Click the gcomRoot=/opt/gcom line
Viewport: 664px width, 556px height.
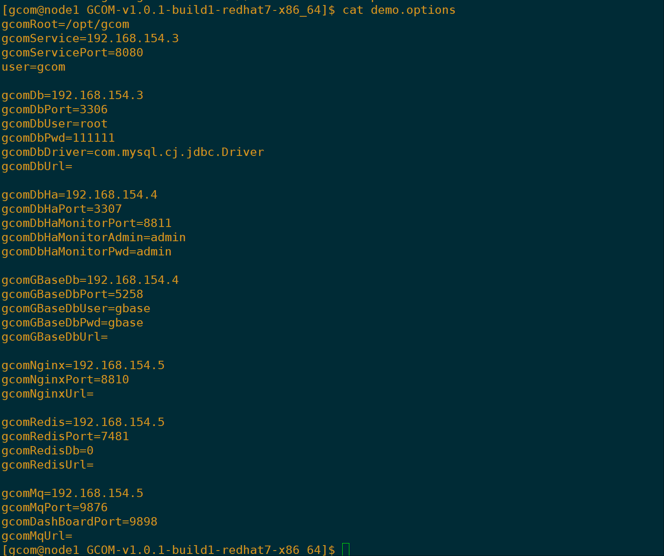(x=65, y=25)
